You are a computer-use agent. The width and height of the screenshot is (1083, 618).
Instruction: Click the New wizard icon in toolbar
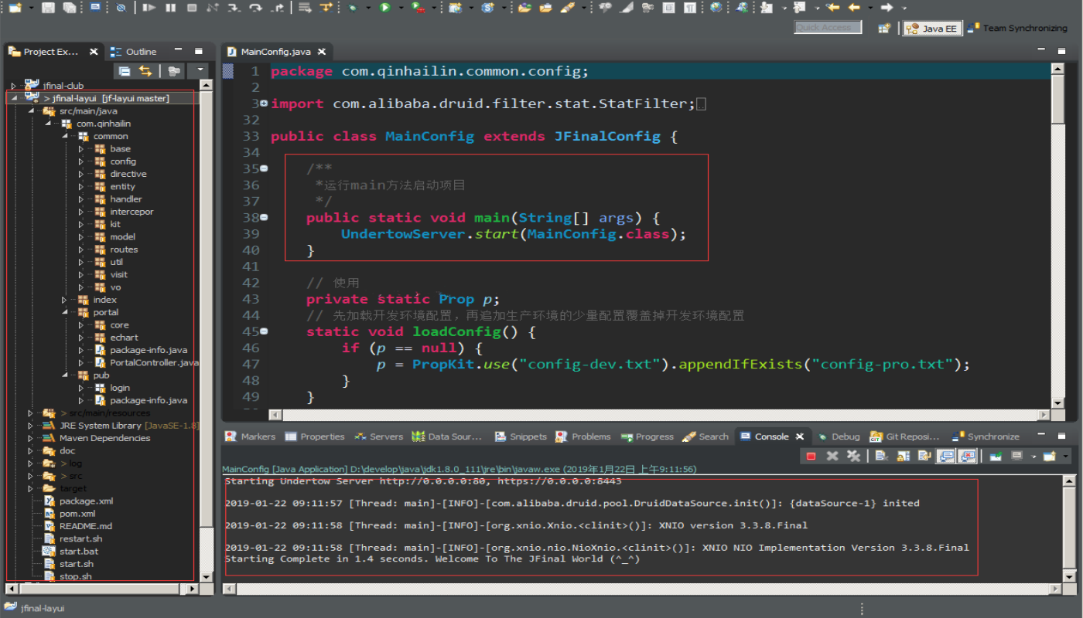click(15, 8)
